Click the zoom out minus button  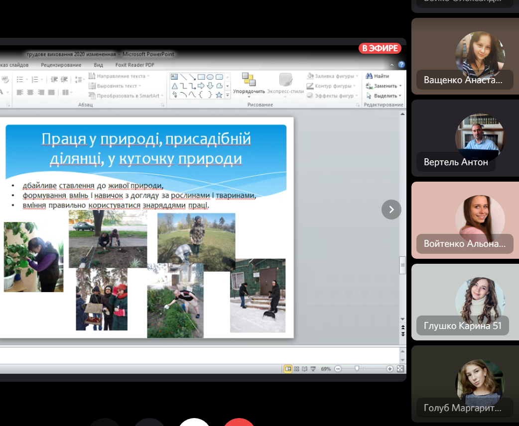click(338, 369)
